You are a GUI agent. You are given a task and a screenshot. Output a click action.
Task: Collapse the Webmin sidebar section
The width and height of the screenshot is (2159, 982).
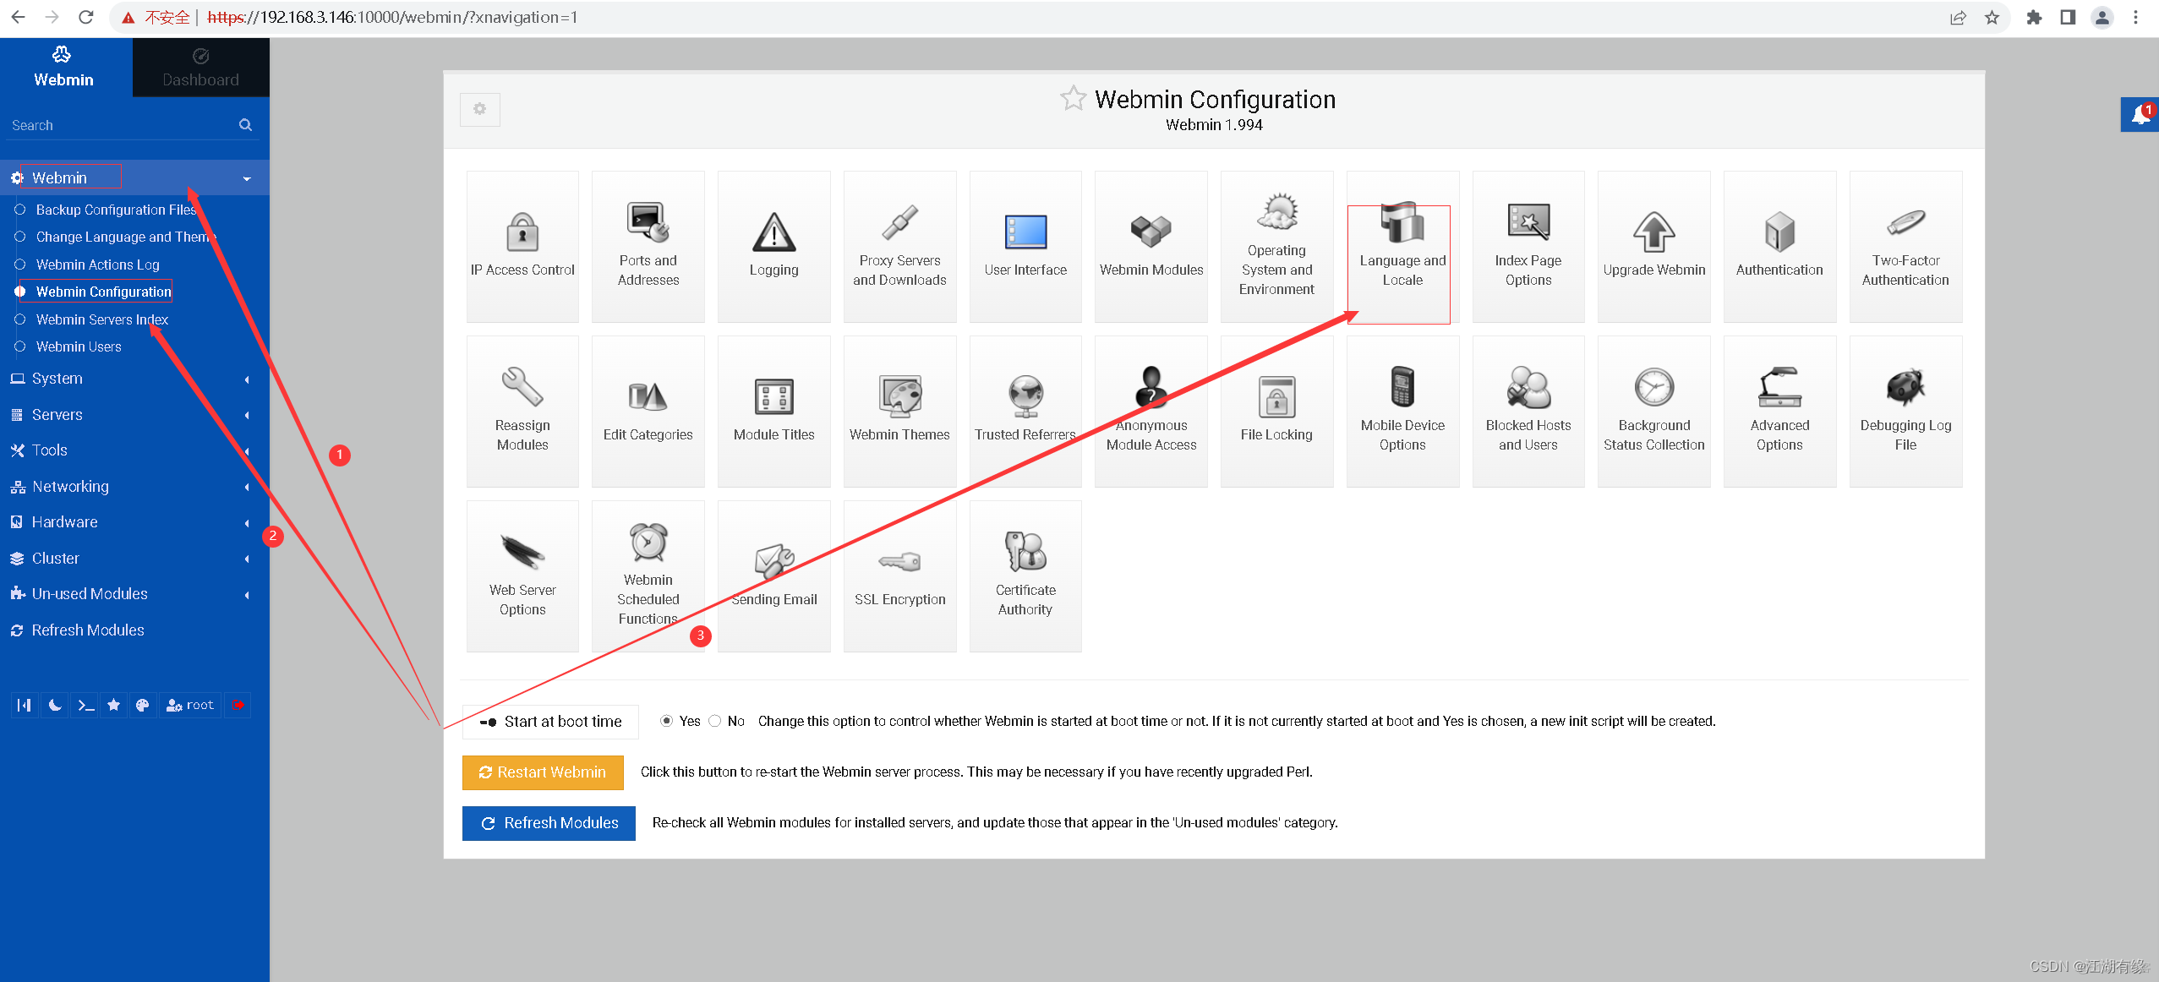(134, 177)
